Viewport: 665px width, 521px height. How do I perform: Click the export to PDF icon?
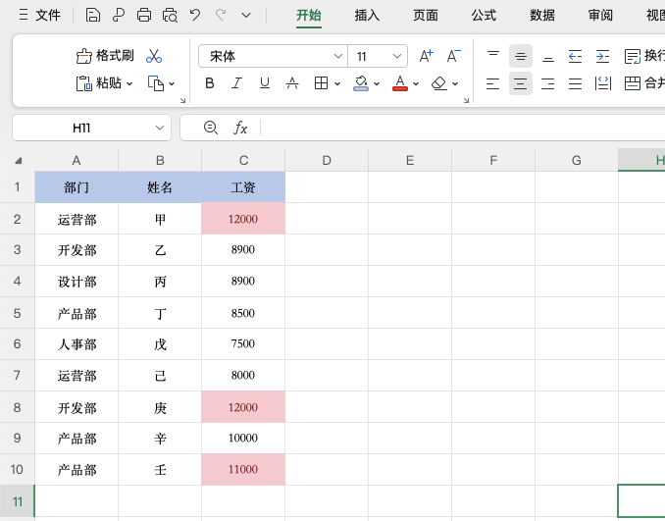119,16
